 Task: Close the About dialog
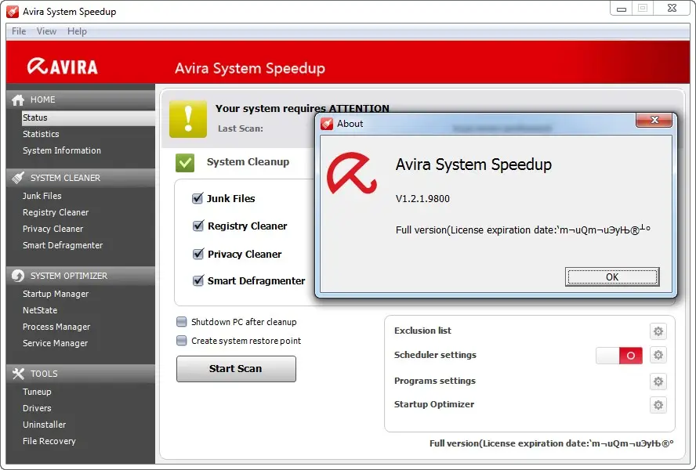click(x=654, y=120)
